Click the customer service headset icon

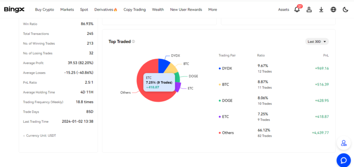[x=343, y=143]
